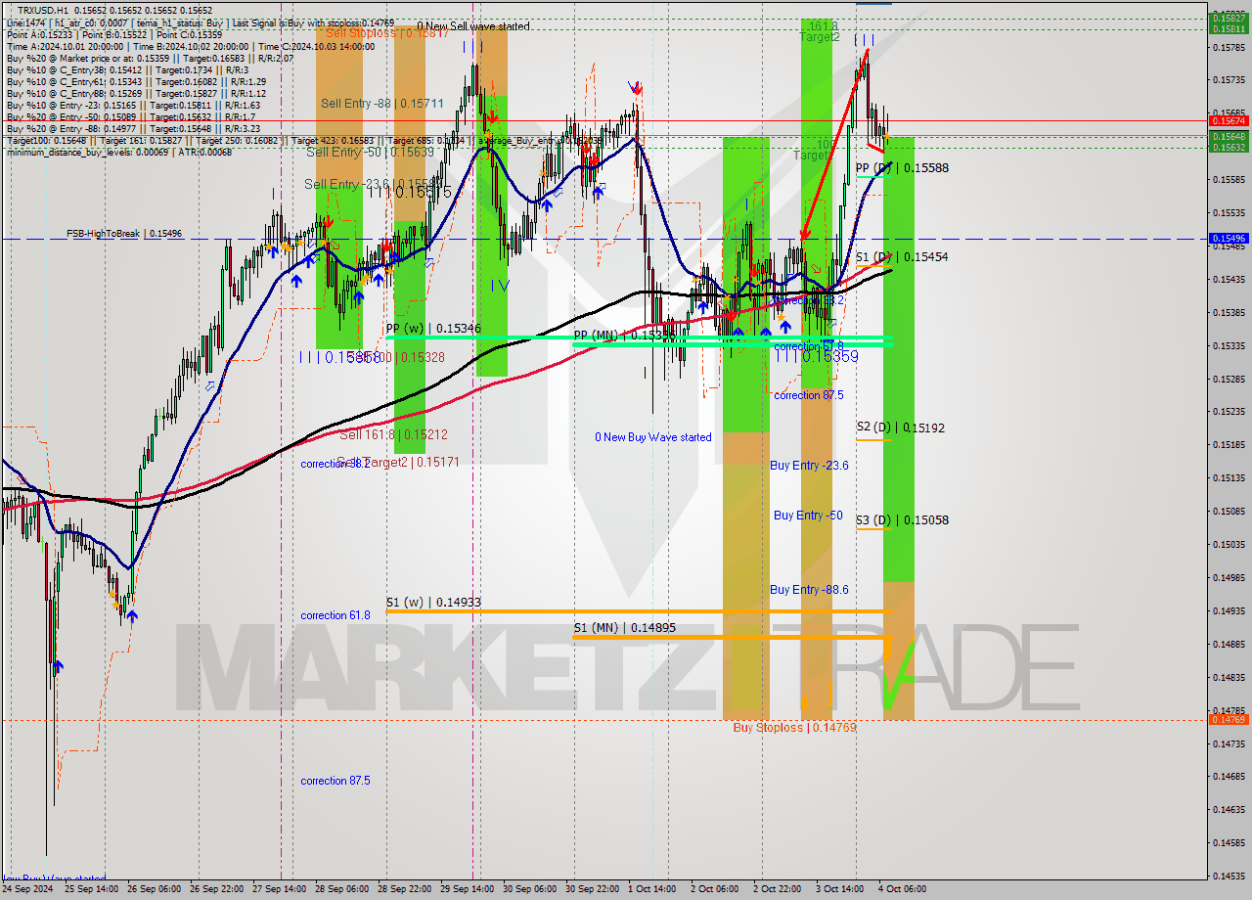Click the '1 Oct 14:00' time label
Viewport: 1252px width, 900px height.
(x=652, y=889)
